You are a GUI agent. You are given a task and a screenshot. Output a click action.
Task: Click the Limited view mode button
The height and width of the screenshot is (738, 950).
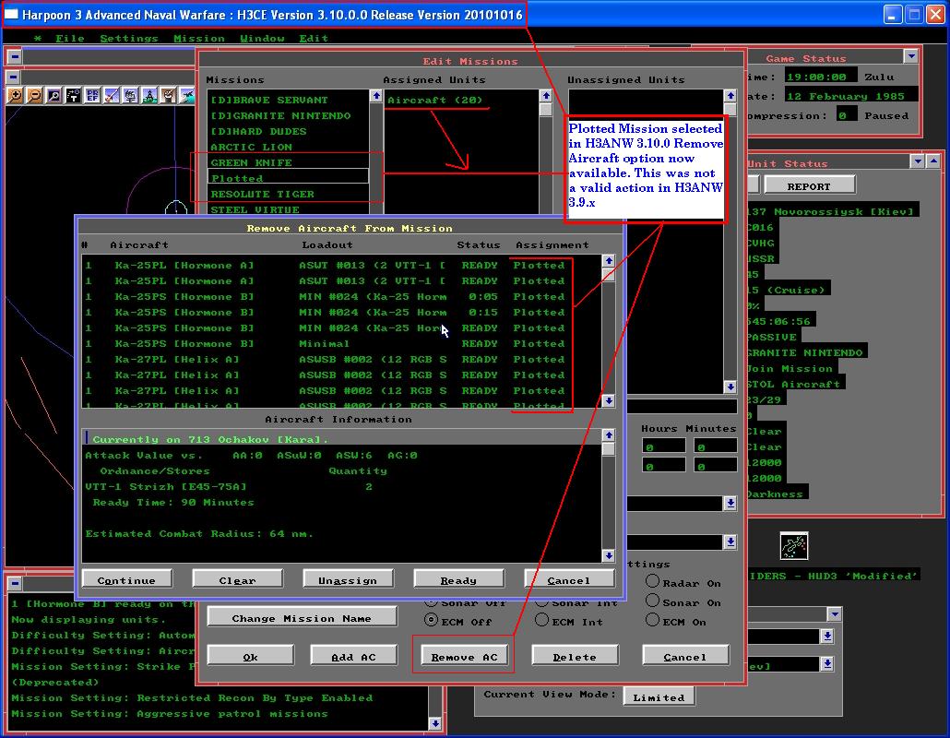coord(659,696)
